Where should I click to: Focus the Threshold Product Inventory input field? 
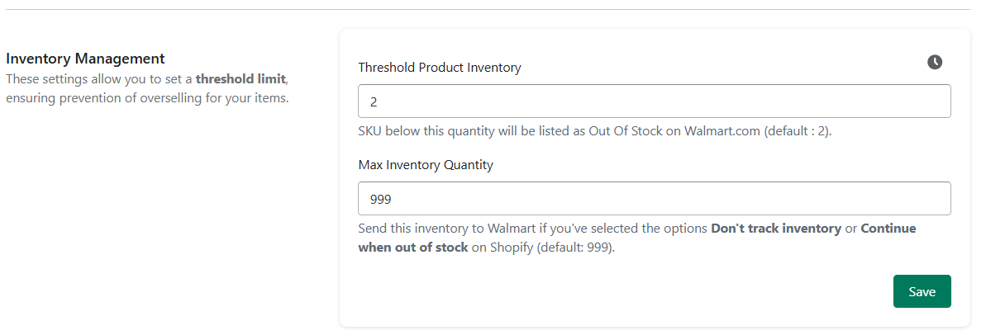654,101
